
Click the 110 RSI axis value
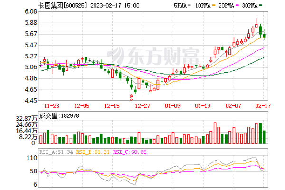(32, 157)
